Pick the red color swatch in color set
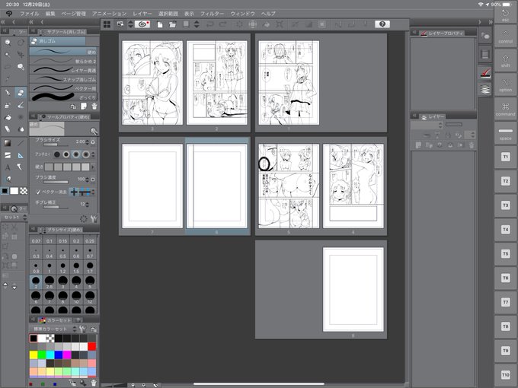This screenshot has height=388, width=518. 92,346
